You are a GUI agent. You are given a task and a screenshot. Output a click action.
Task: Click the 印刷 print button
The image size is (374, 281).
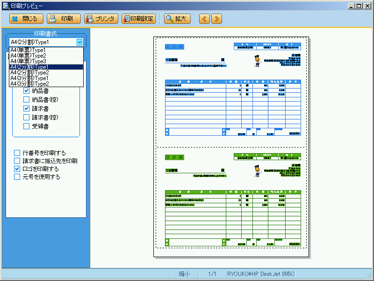(64, 19)
